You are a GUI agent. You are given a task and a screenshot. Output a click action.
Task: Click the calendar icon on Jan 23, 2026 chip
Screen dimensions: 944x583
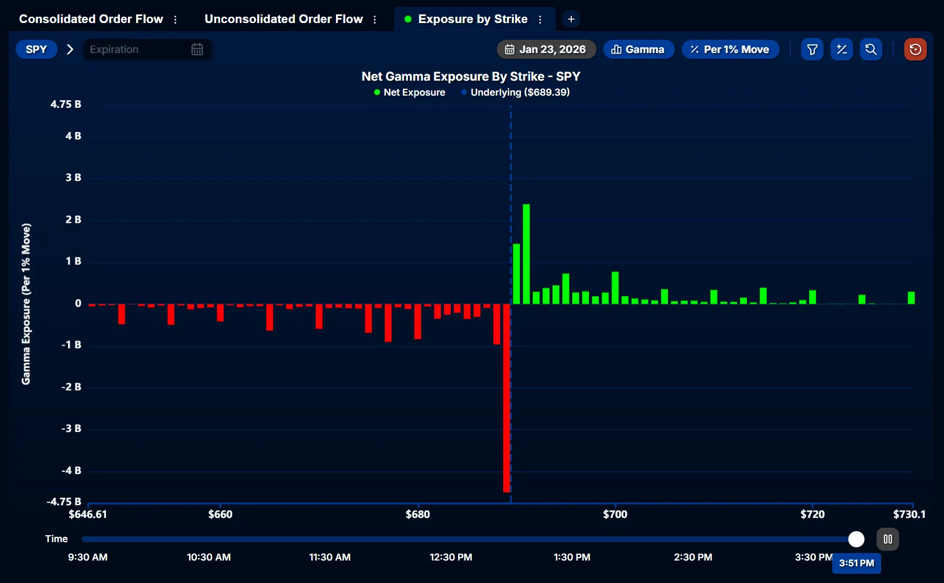509,49
